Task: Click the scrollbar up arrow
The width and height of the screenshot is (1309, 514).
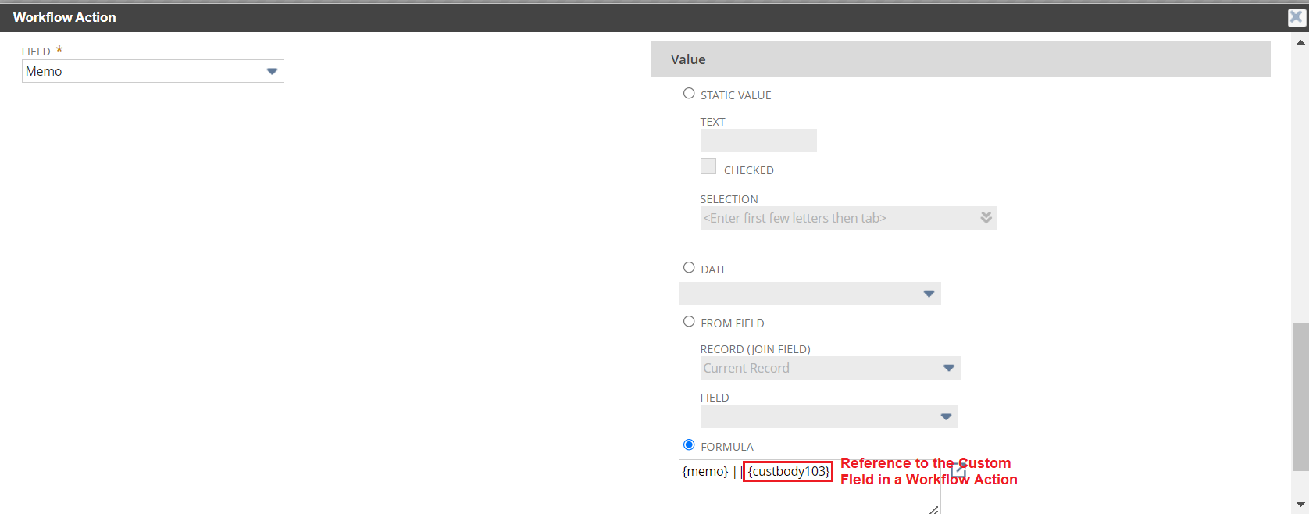Action: pos(1300,42)
